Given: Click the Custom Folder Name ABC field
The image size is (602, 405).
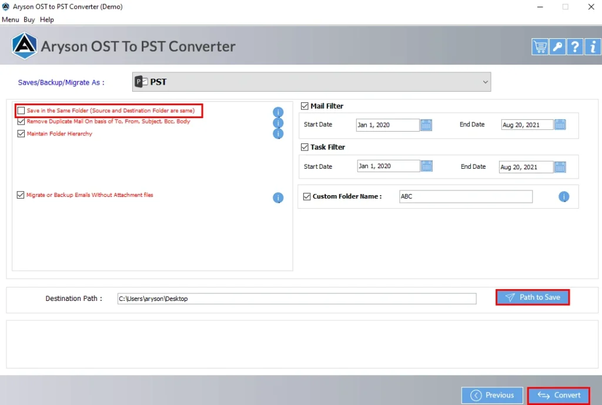Looking at the screenshot, I should point(466,196).
